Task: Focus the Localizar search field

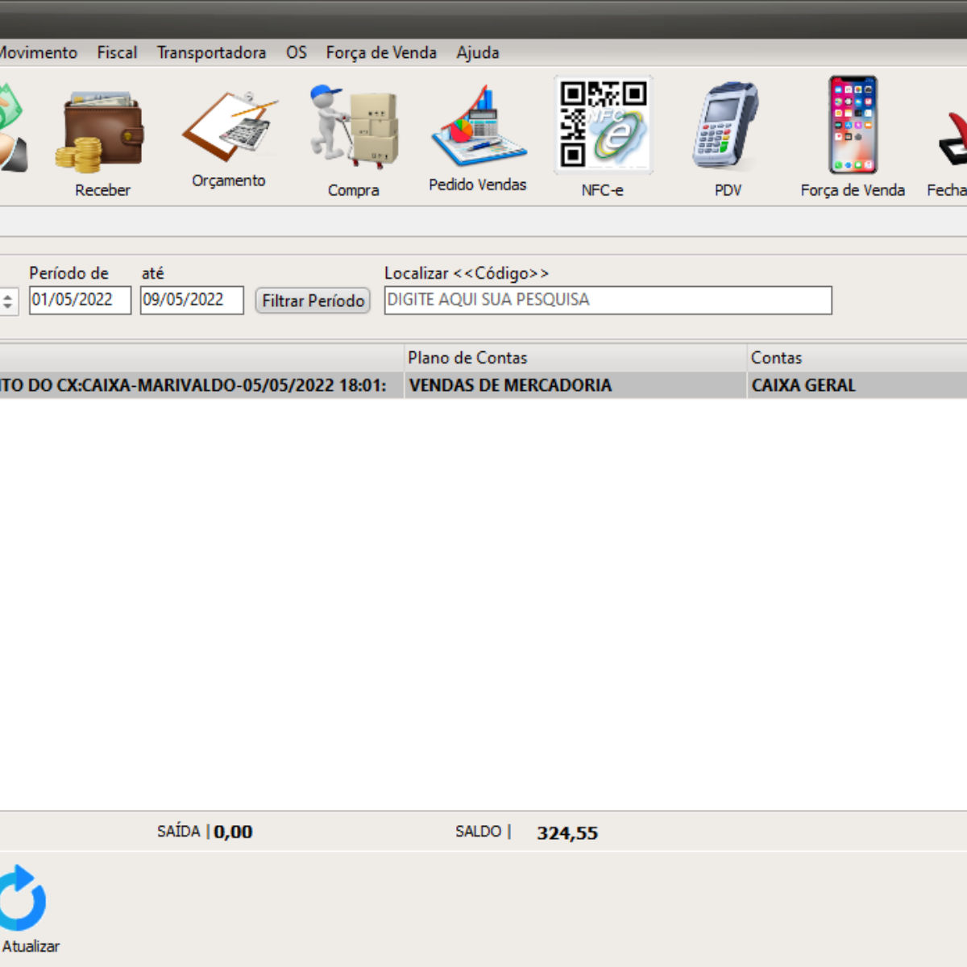Action: [x=608, y=300]
